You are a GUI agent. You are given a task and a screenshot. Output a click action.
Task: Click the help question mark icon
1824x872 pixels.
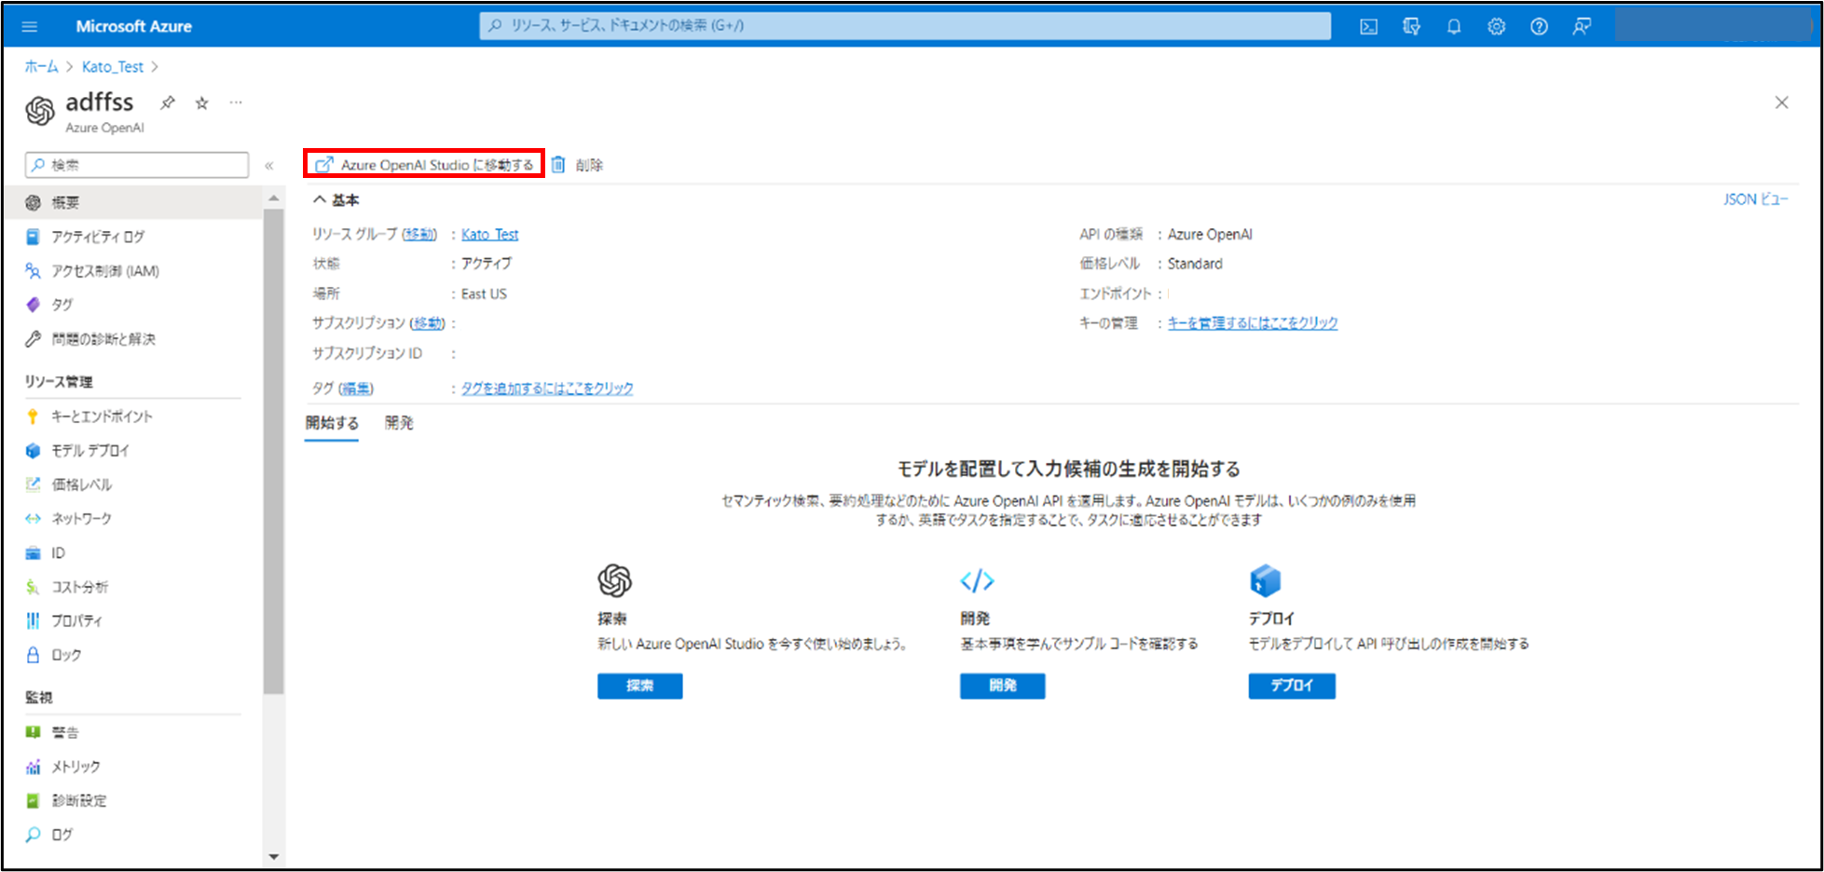click(x=1539, y=26)
